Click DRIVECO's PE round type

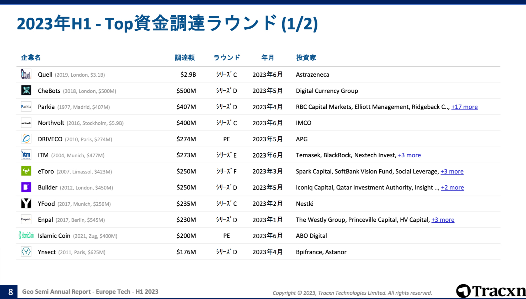pyautogui.click(x=226, y=139)
